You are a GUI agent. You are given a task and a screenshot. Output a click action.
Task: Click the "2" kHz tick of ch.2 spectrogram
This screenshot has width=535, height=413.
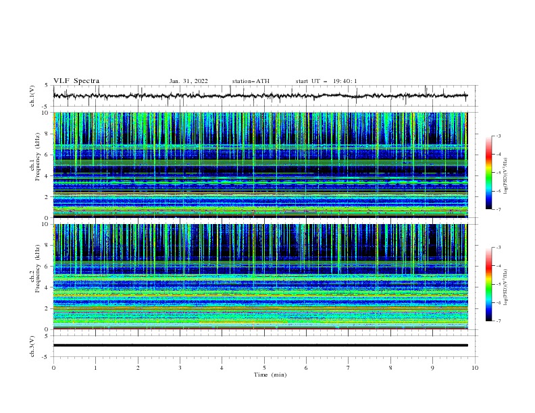coord(47,308)
